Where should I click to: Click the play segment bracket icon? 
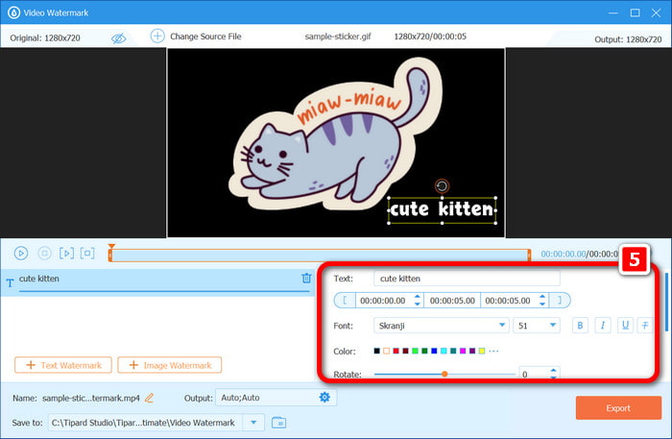(x=66, y=253)
